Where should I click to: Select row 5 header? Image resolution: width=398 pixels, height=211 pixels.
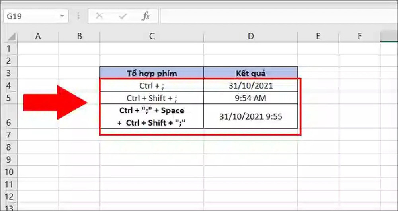pos(9,97)
